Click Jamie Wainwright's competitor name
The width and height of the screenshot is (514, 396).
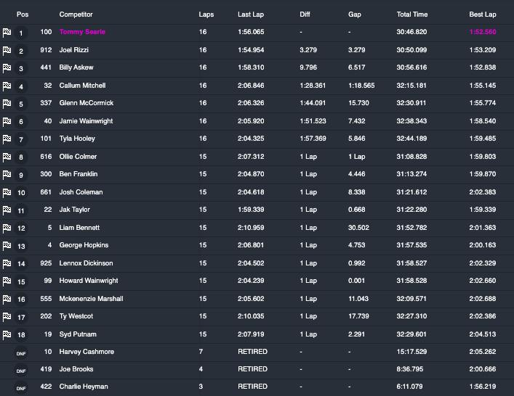tap(86, 121)
